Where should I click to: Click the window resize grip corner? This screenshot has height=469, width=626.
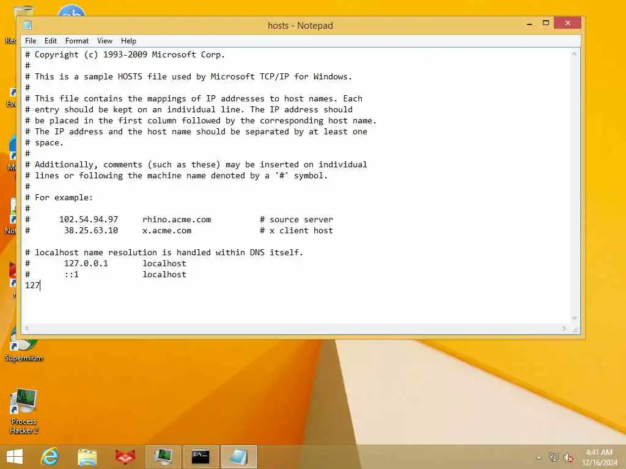pyautogui.click(x=575, y=329)
